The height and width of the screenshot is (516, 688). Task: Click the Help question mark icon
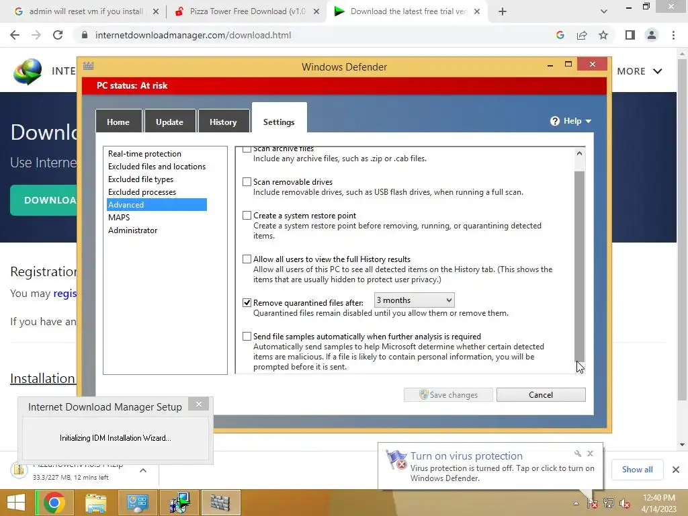(x=554, y=121)
